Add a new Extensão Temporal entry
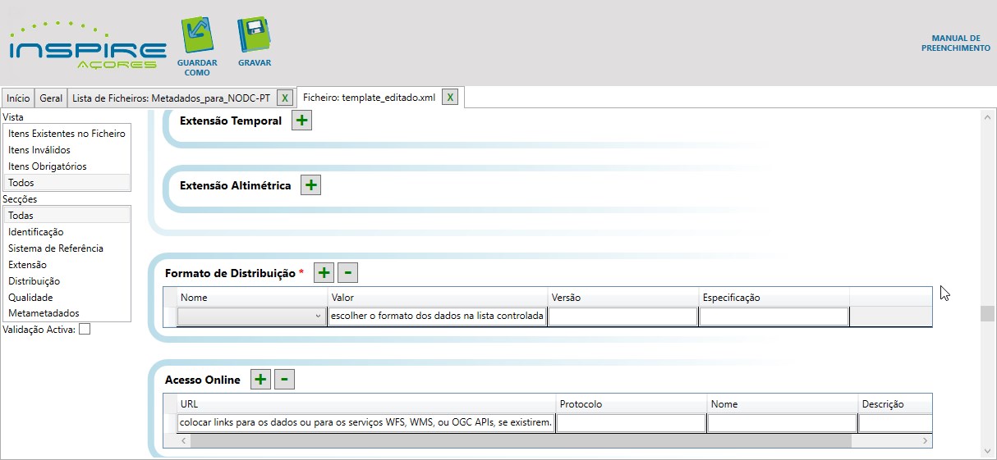Screen dimensions: 997x460 pos(301,121)
